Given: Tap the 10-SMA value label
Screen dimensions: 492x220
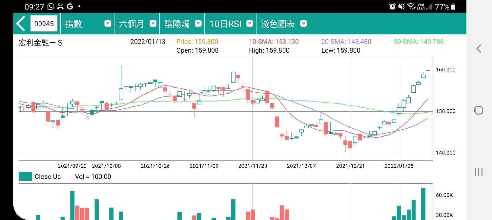Looking at the screenshot, I should pos(274,42).
